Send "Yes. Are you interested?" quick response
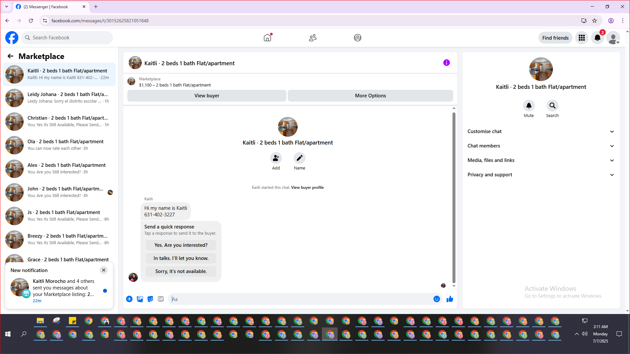The image size is (630, 354). (x=181, y=245)
